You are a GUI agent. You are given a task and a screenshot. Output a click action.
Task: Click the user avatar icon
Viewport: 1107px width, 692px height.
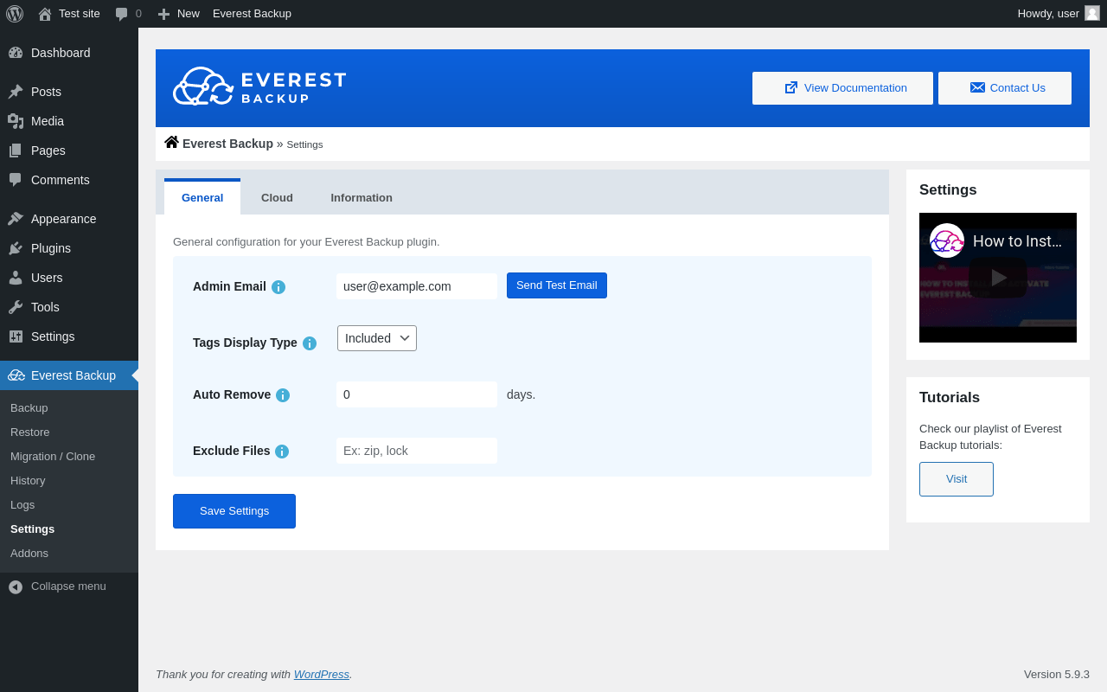pyautogui.click(x=1092, y=13)
